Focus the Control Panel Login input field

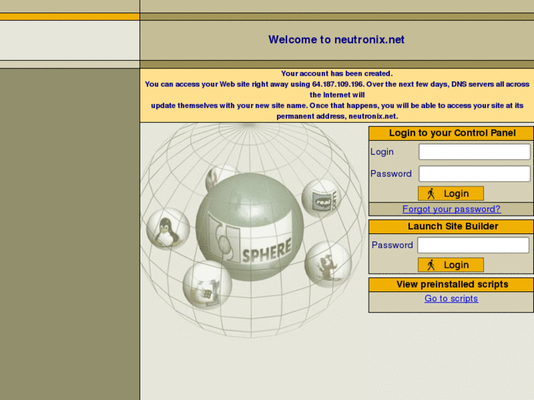coord(475,151)
